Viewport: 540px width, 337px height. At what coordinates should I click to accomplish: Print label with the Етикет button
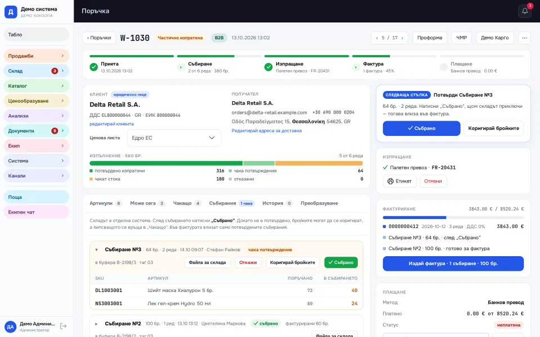click(399, 181)
